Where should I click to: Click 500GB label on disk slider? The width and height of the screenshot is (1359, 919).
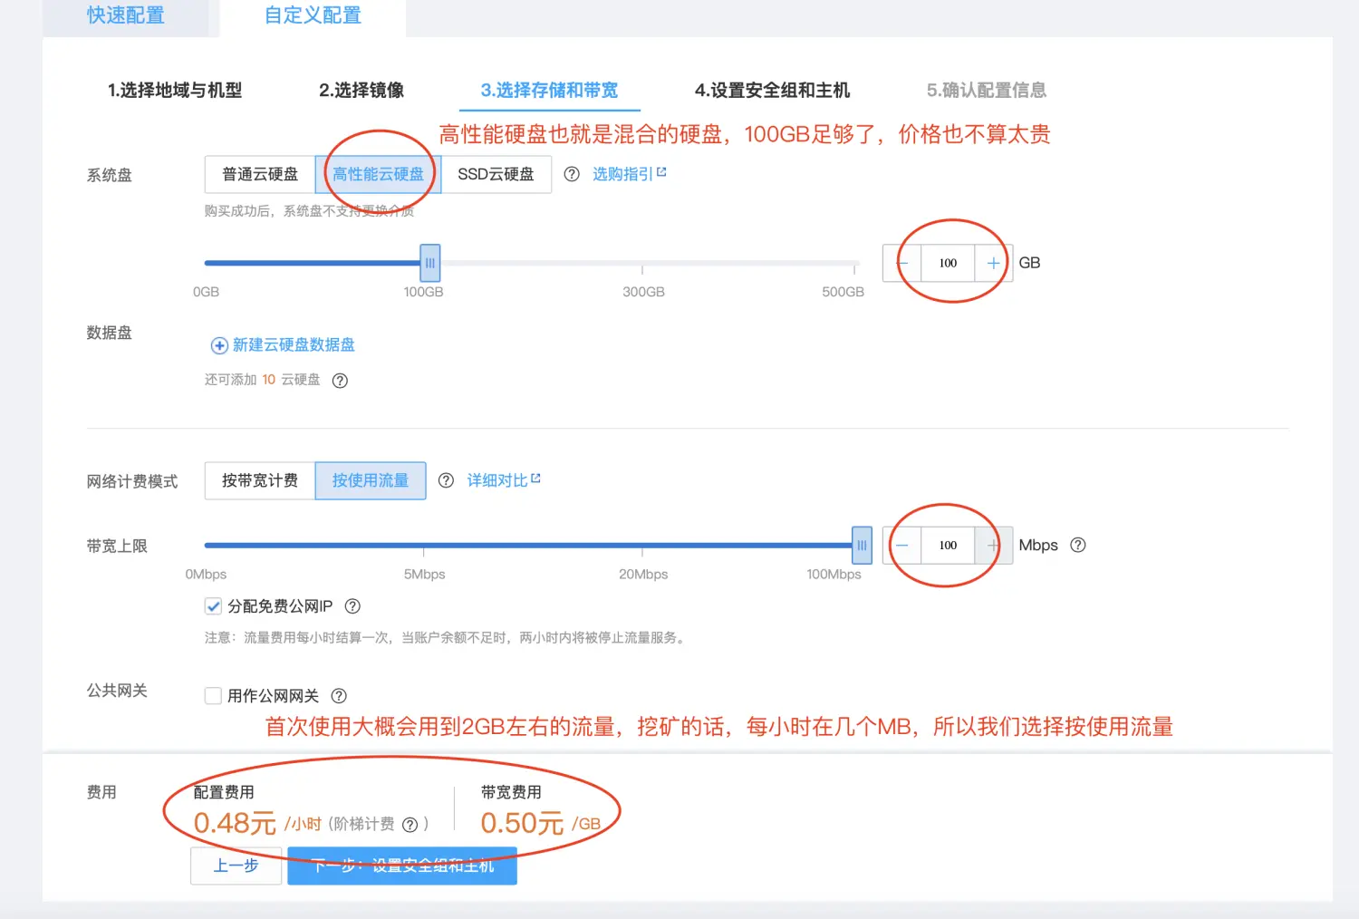click(843, 292)
